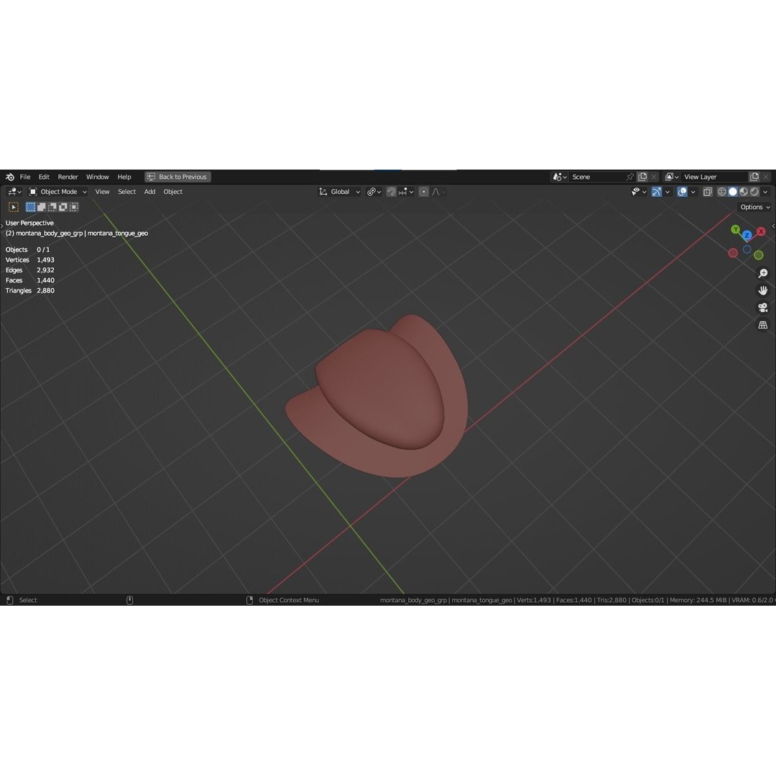This screenshot has height=776, width=776.
Task: Open the object type visibility dropdown
Action: (639, 192)
